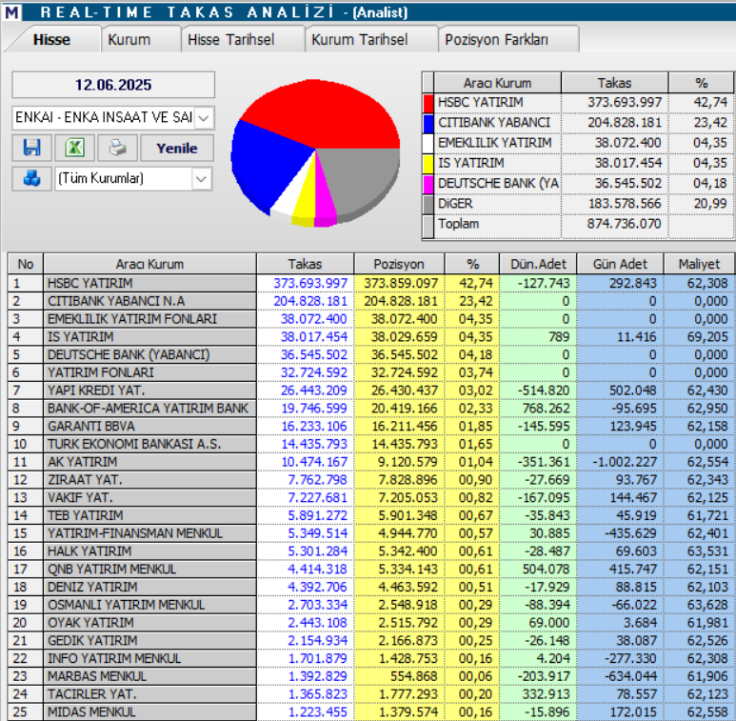This screenshot has height=721, width=736.
Task: Select BANK-OF-AMERICA YATIRIM BANK row
Action: click(371, 409)
